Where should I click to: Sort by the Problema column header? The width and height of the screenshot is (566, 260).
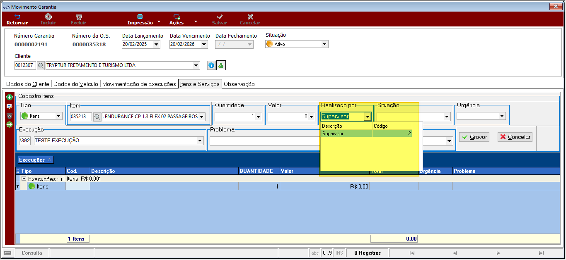tap(506, 171)
